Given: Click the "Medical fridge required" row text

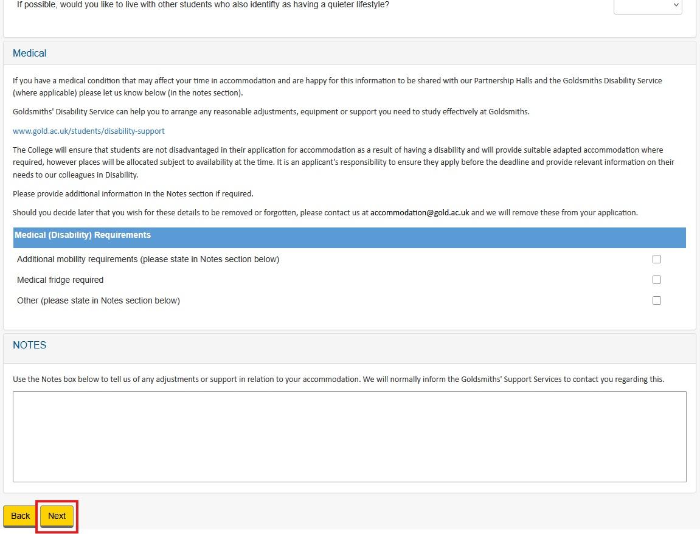Looking at the screenshot, I should click(x=60, y=279).
